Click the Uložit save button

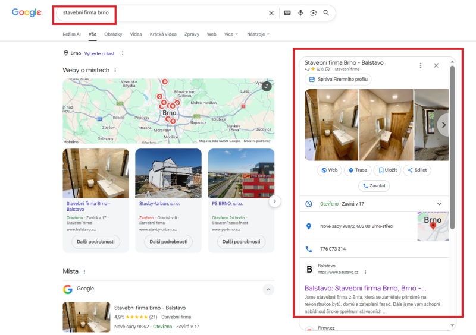(x=387, y=170)
